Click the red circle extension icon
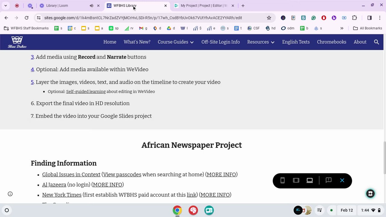The width and height of the screenshot is (386, 217). [x=324, y=18]
